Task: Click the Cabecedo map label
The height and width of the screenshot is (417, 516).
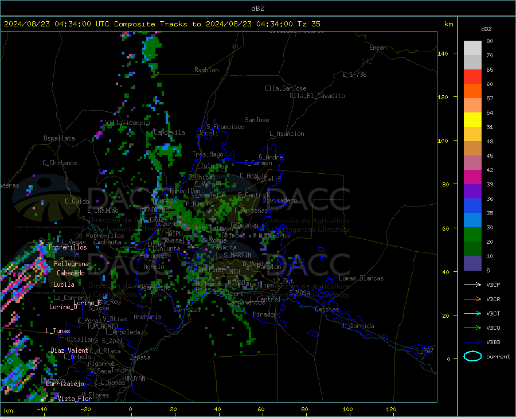Action: (71, 273)
